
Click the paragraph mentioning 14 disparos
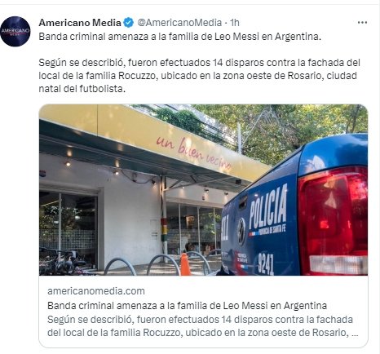199,76
